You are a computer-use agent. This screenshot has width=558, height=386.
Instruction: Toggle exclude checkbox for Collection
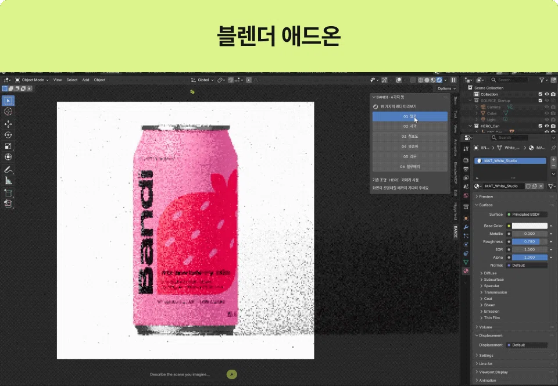[540, 94]
